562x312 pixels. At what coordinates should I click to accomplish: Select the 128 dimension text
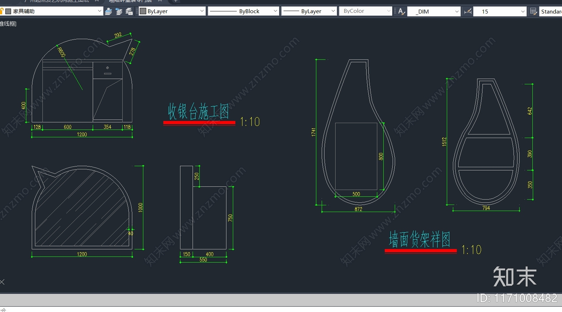pyautogui.click(x=37, y=127)
